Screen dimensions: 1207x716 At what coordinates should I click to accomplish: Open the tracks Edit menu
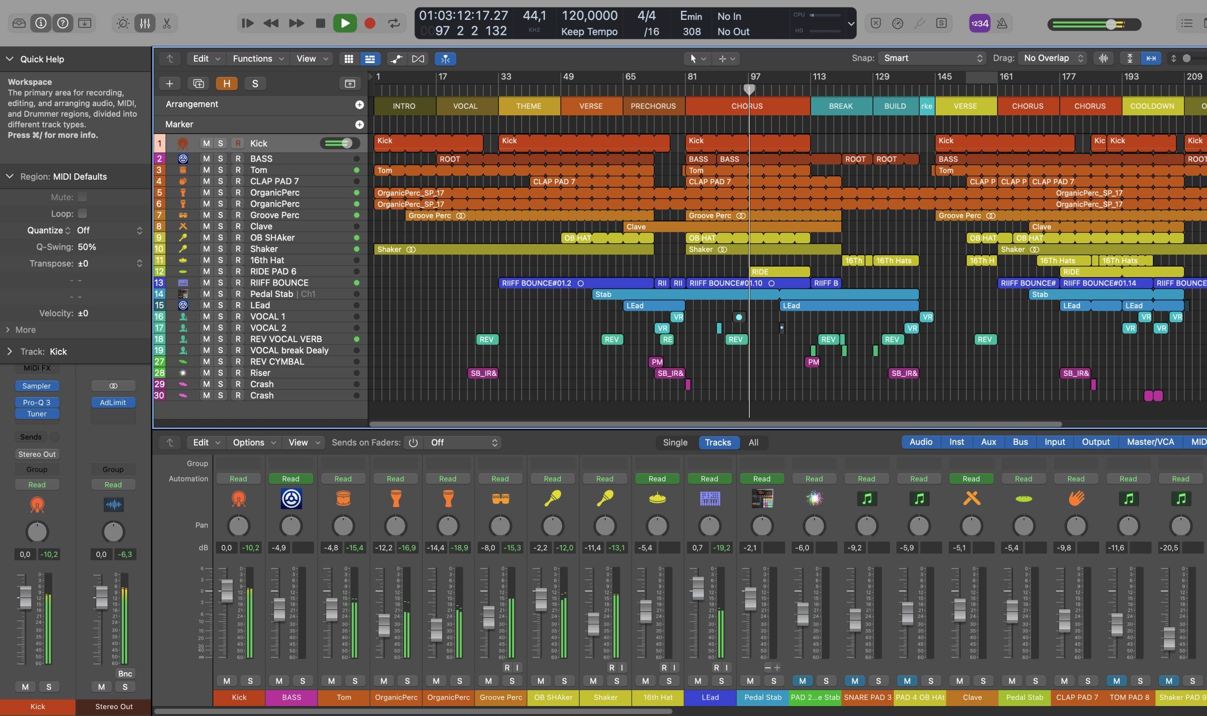tap(206, 59)
